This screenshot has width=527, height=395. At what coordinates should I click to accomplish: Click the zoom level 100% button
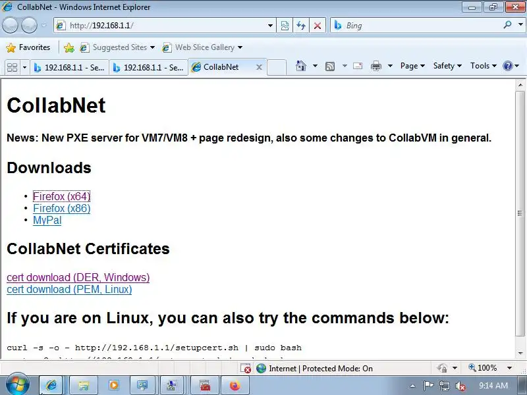pyautogui.click(x=483, y=368)
